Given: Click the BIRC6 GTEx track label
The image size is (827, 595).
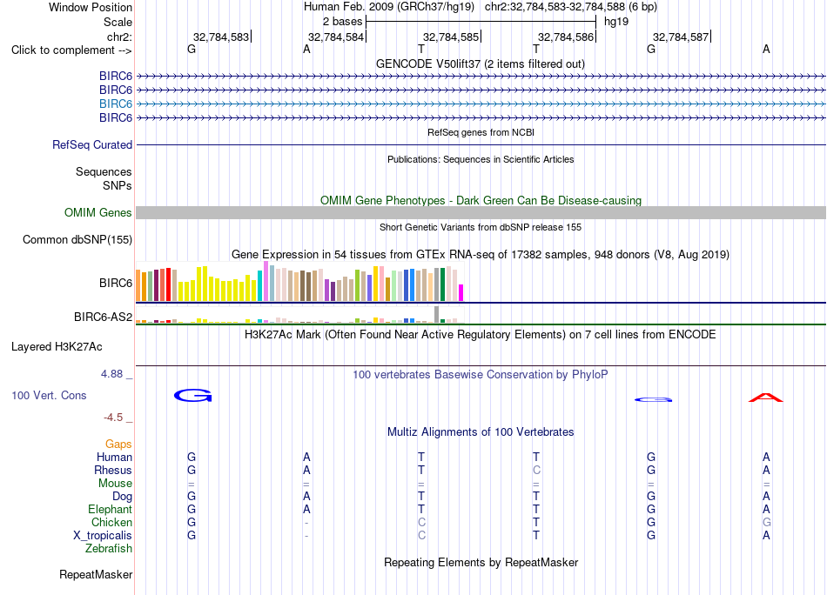Looking at the screenshot, I should pos(116,283).
